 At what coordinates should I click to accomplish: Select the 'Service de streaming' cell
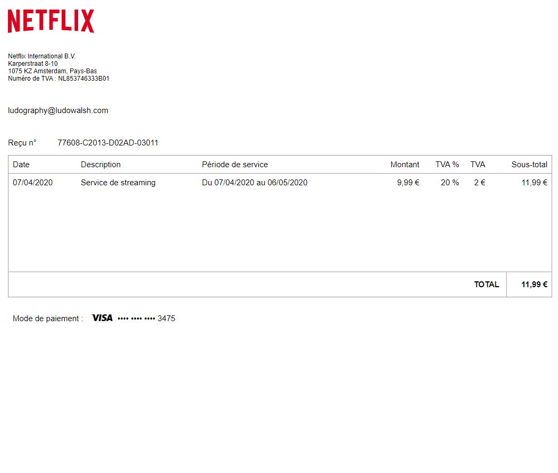[x=118, y=183]
